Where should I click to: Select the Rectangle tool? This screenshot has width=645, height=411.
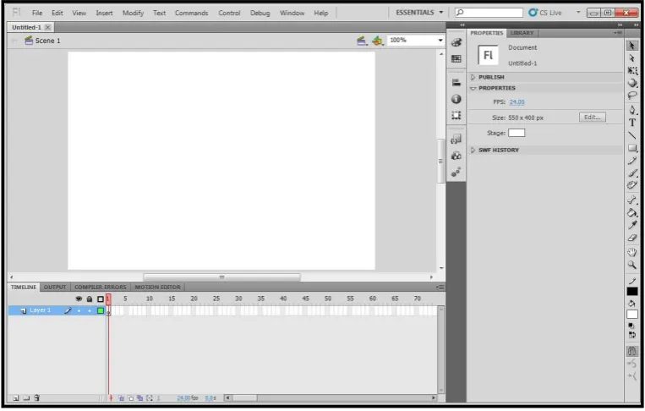pos(632,148)
